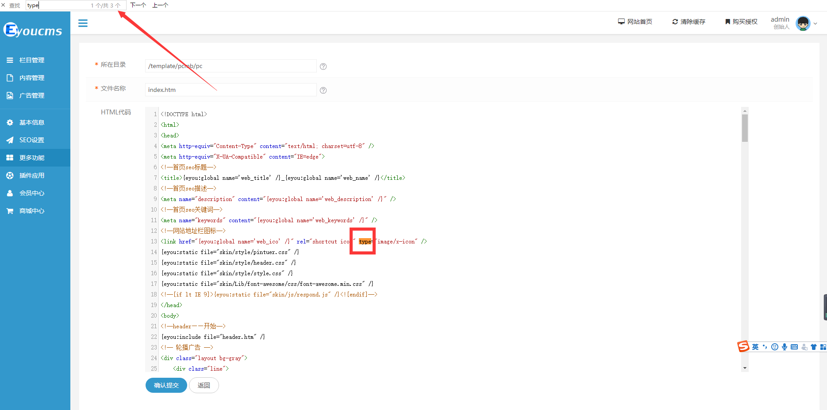Toggle the 英 language mode in IME bar

coord(755,347)
